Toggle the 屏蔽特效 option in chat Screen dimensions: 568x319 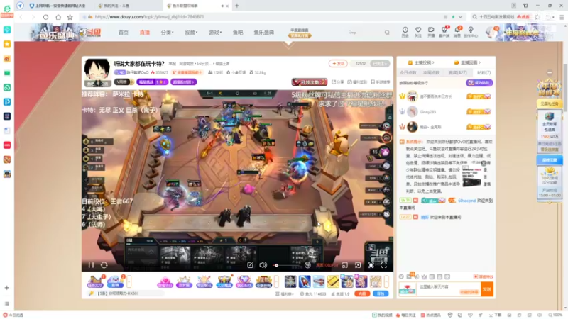point(484,276)
